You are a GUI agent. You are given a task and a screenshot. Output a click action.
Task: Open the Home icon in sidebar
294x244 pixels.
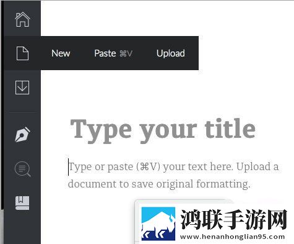coord(22,19)
